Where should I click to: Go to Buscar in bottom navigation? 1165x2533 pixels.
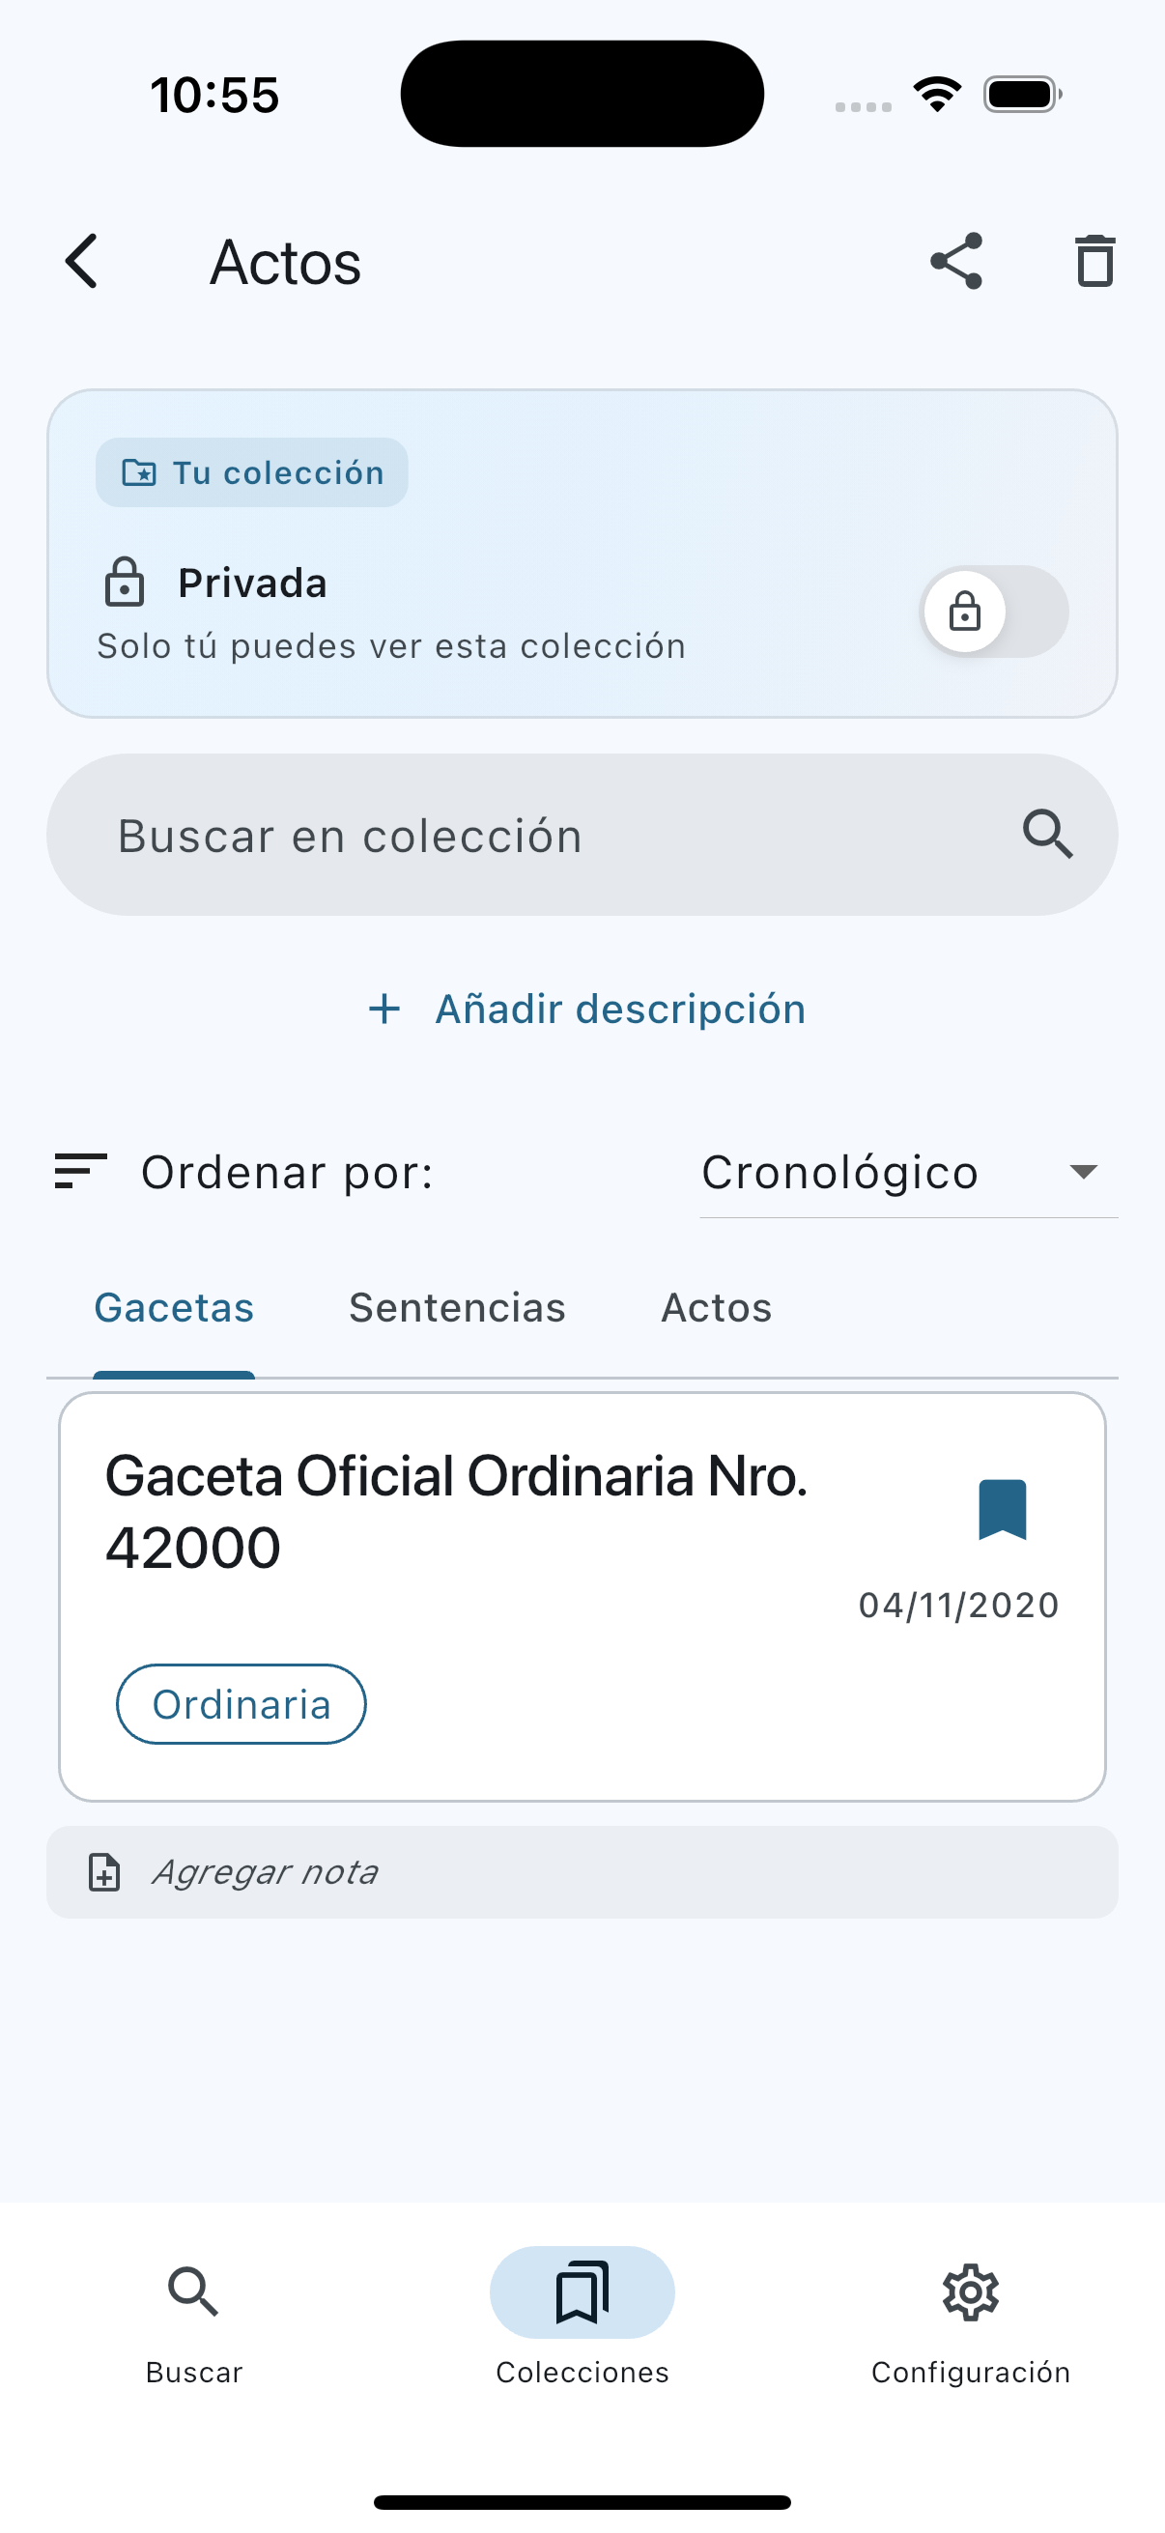click(193, 2320)
